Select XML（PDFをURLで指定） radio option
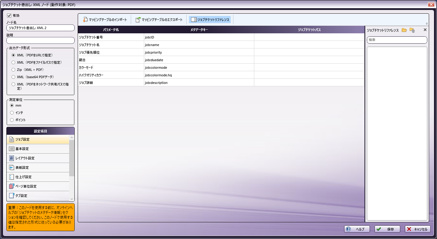 (x=13, y=55)
